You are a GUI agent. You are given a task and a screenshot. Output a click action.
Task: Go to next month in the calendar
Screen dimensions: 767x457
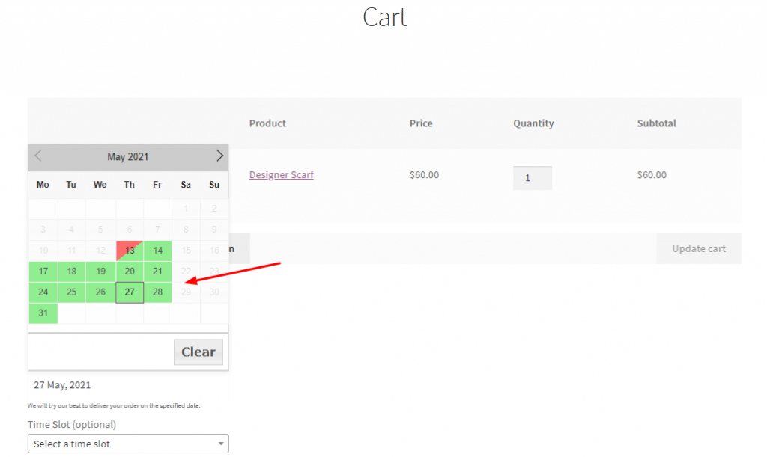tap(219, 156)
